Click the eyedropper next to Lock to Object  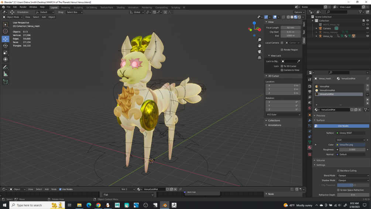299,61
